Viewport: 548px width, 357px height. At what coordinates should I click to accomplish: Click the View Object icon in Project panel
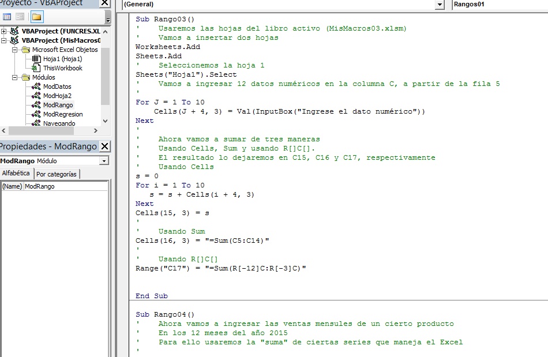(20, 16)
